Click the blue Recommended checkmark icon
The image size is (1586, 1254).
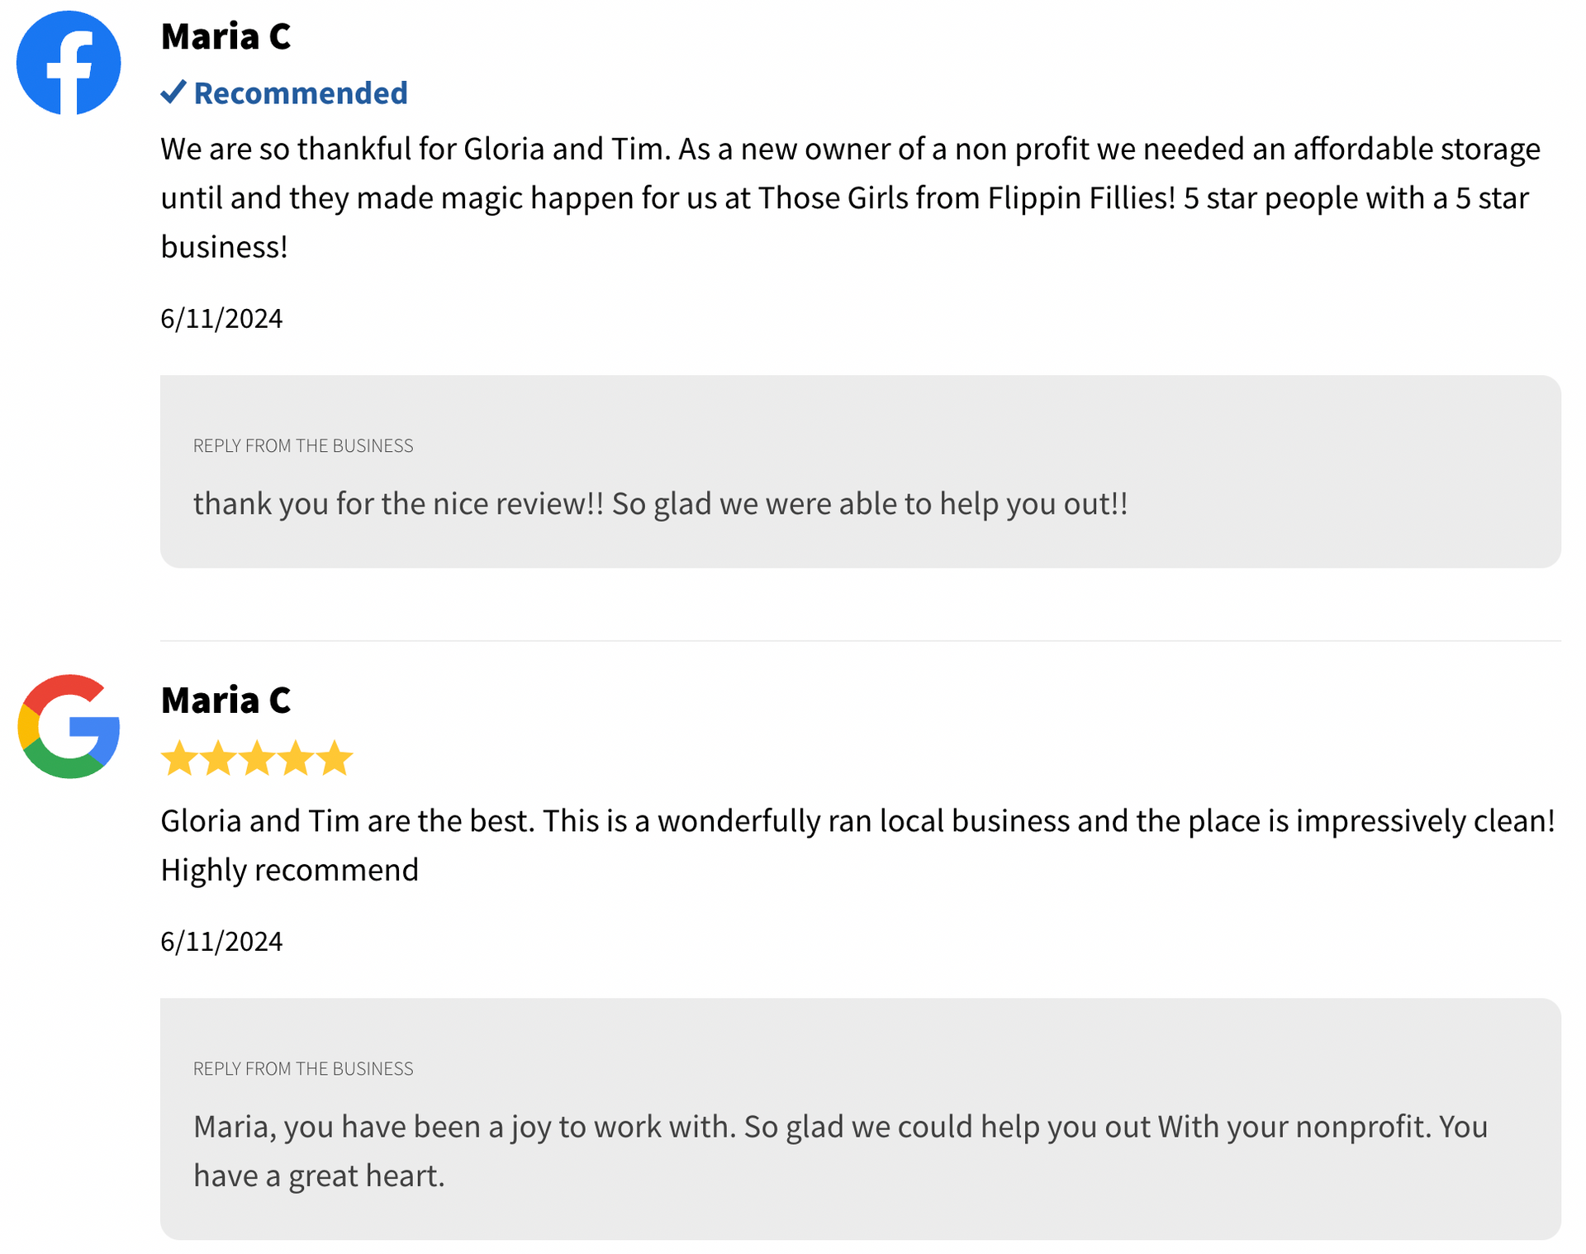point(173,92)
